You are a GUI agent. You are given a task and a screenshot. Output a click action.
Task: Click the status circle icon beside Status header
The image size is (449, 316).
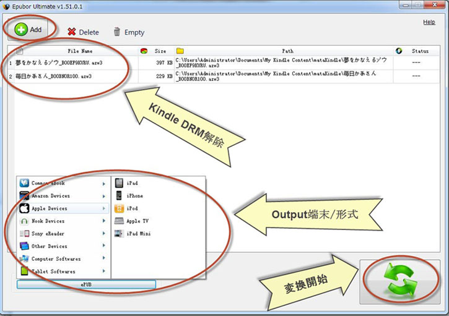[x=399, y=51]
